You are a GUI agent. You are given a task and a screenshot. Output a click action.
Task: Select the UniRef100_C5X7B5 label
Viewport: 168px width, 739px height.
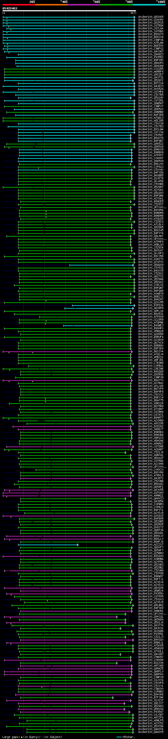point(151,95)
